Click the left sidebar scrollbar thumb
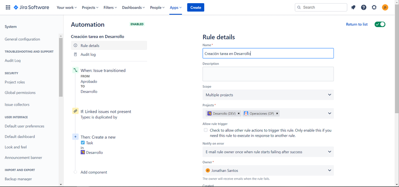The height and width of the screenshot is (187, 399). [61, 67]
